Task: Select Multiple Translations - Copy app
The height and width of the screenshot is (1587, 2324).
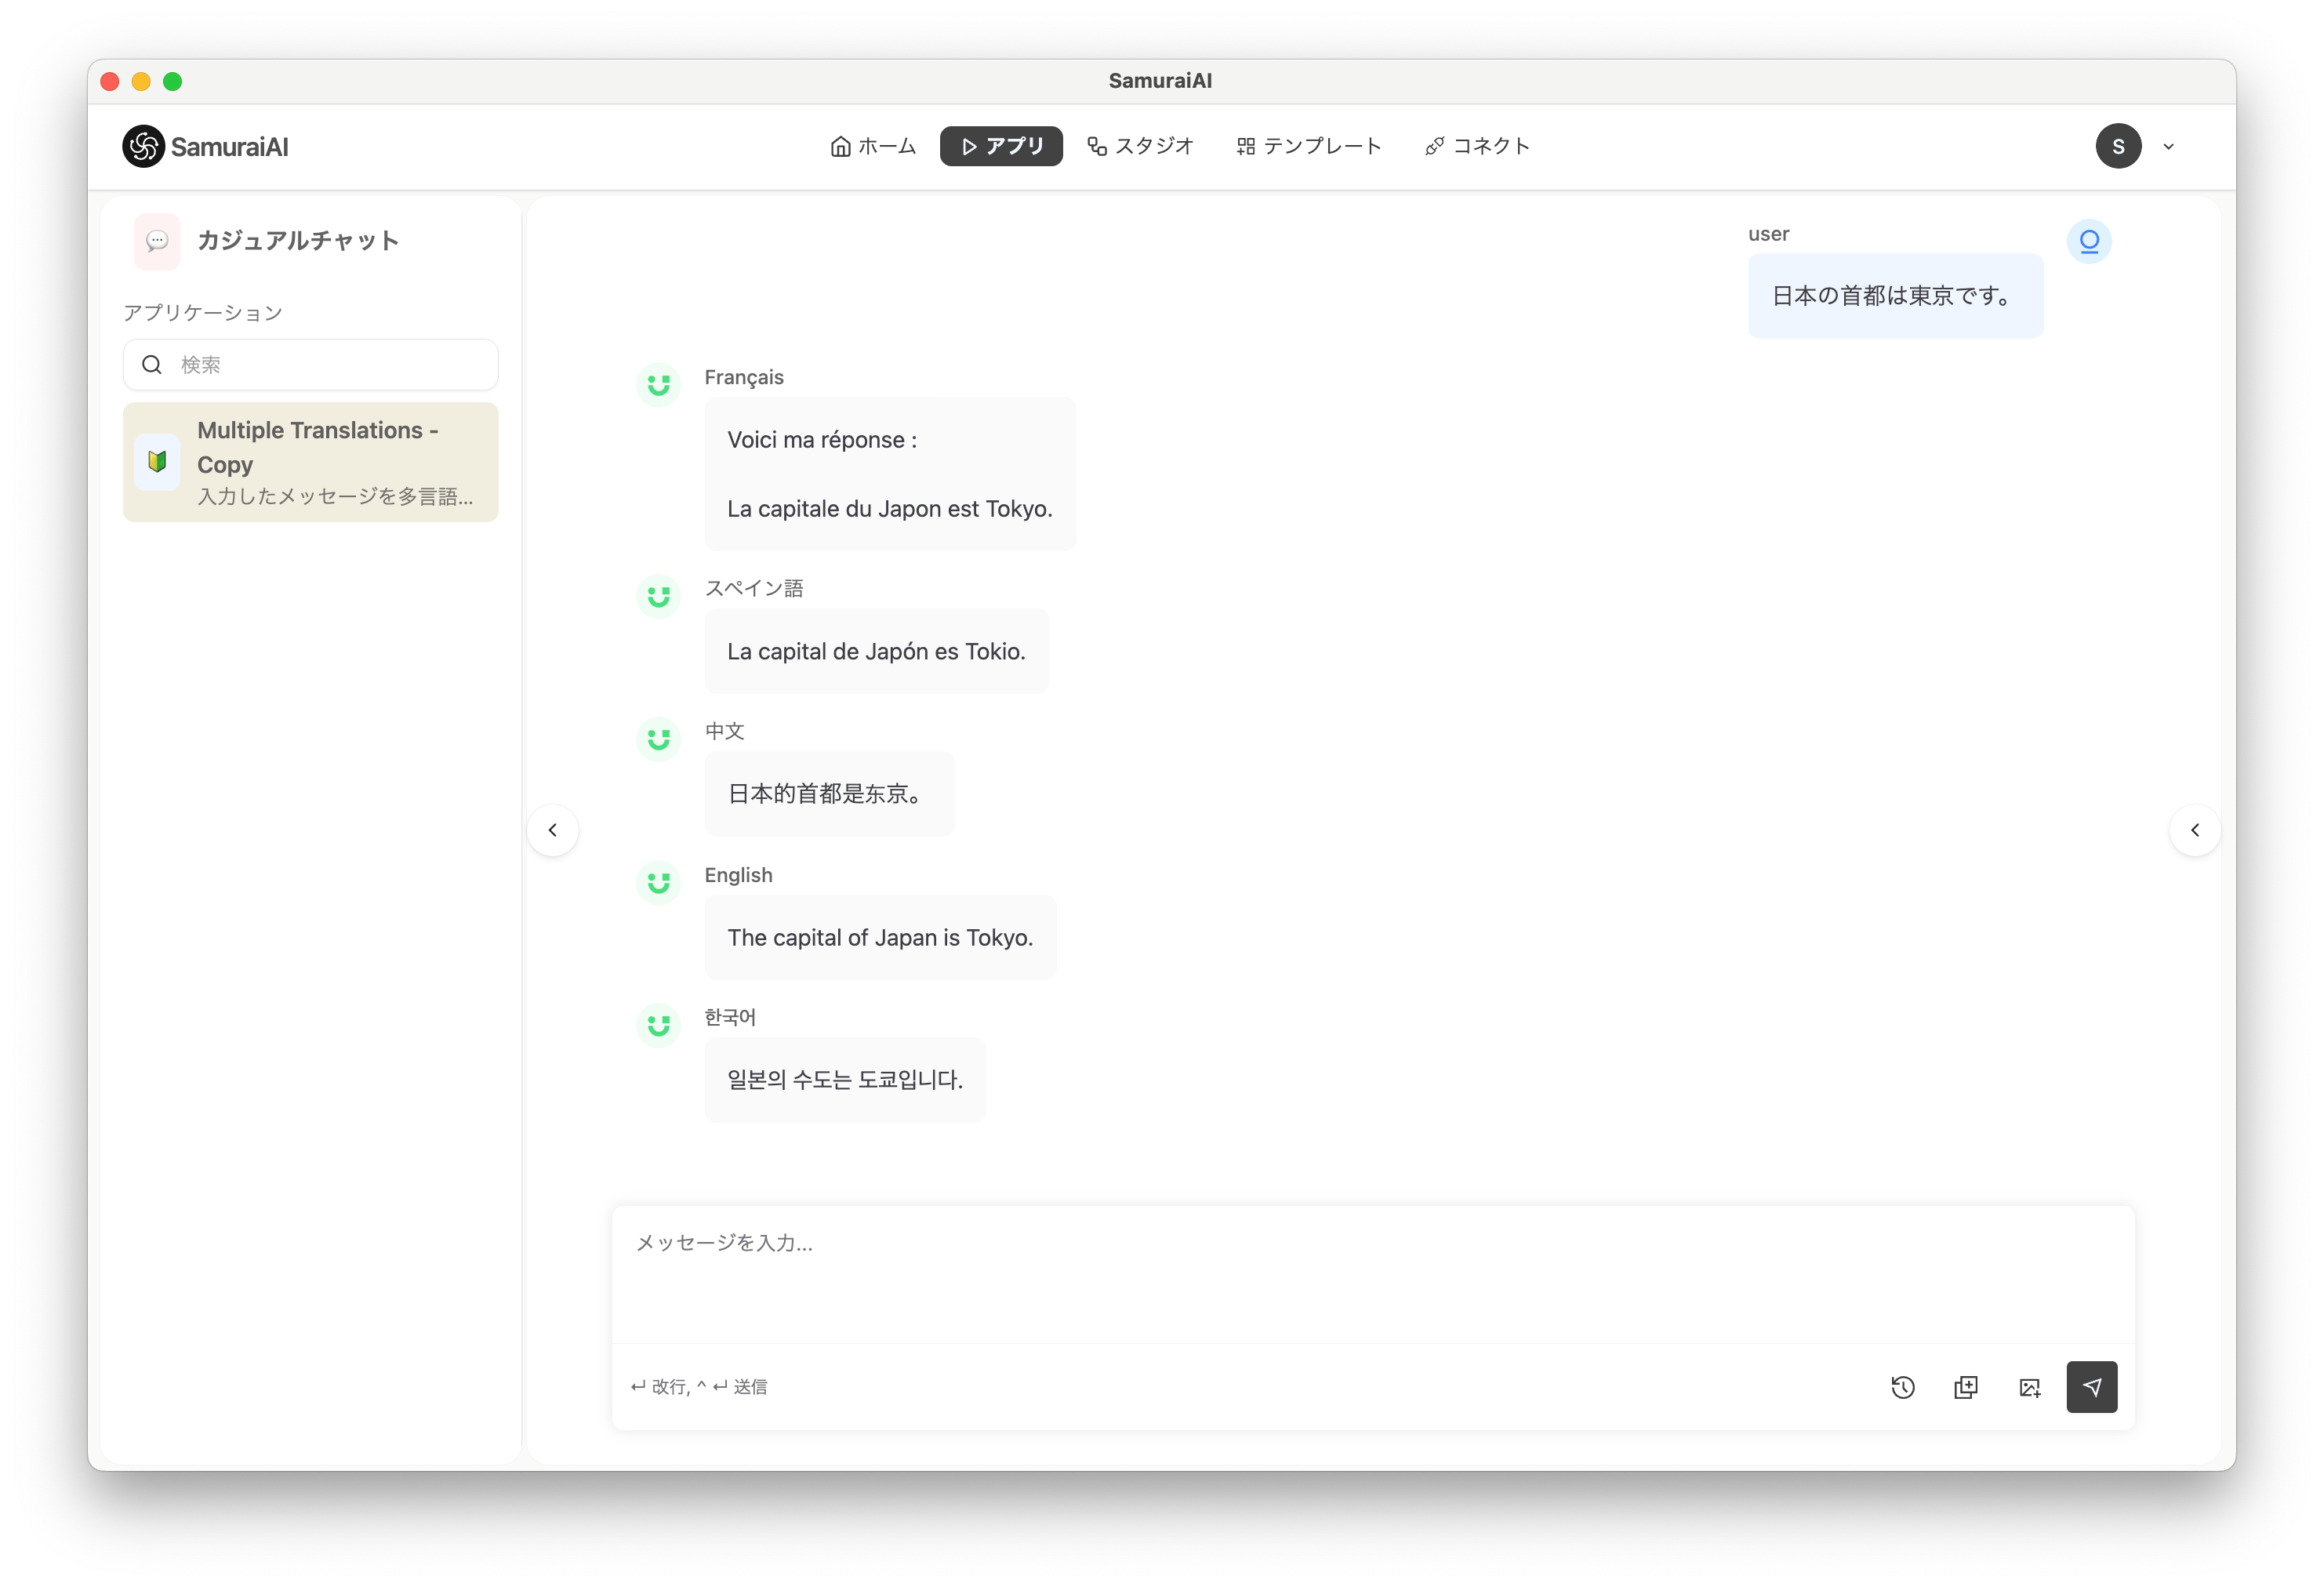Action: pyautogui.click(x=310, y=462)
